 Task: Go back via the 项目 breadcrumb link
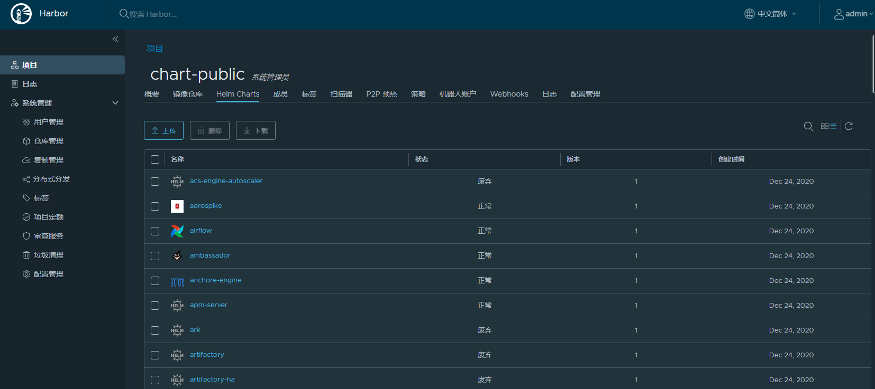point(154,49)
